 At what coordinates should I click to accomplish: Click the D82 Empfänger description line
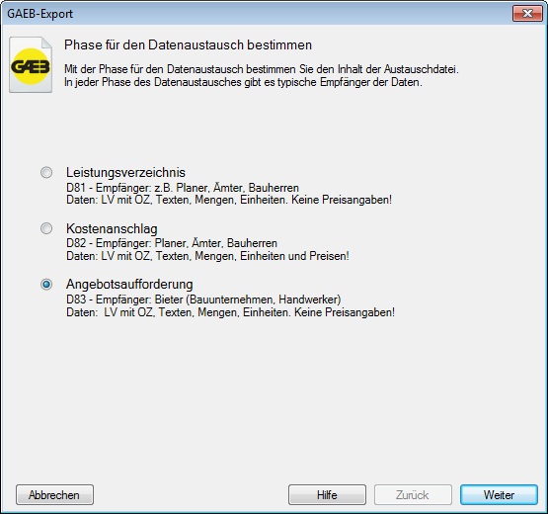click(172, 243)
